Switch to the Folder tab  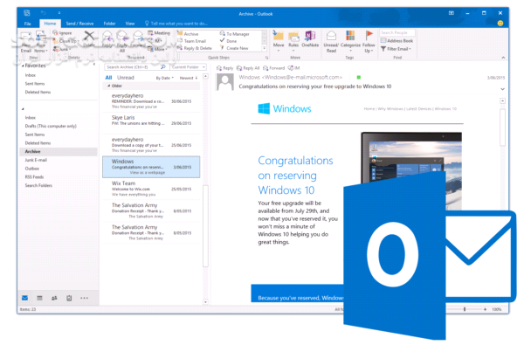click(109, 24)
